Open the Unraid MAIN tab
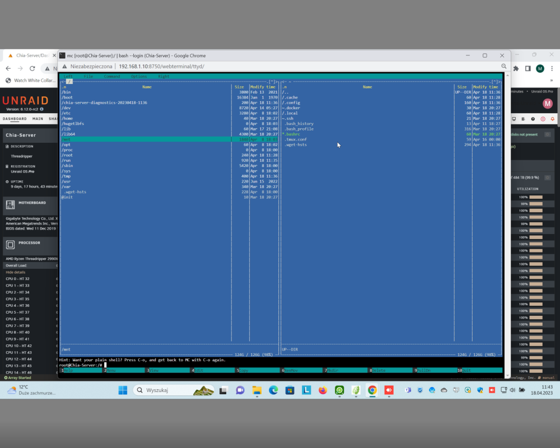Image resolution: width=560 pixels, height=448 pixels. click(38, 119)
